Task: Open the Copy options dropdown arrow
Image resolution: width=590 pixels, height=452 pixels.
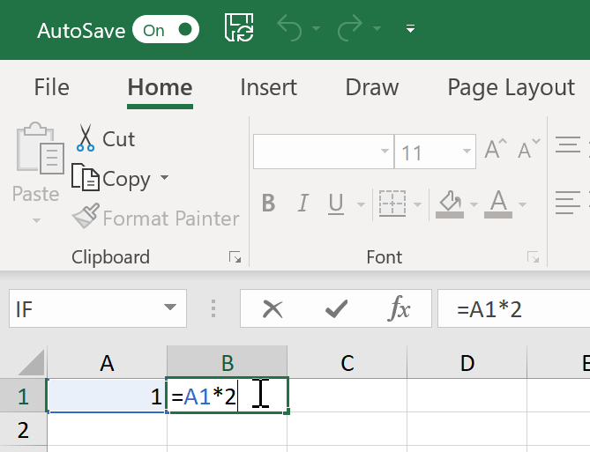Action: tap(164, 177)
